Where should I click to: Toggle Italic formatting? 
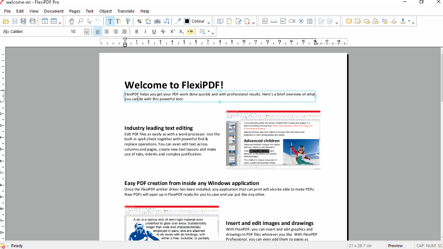point(145,31)
